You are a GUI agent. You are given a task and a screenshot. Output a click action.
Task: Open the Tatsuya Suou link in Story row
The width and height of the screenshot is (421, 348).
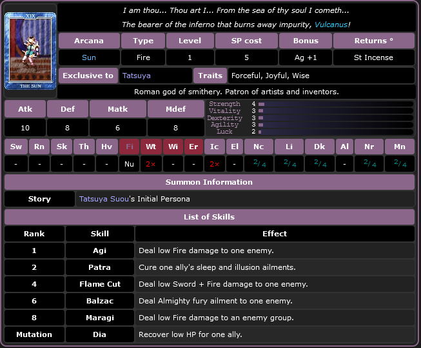[103, 199]
